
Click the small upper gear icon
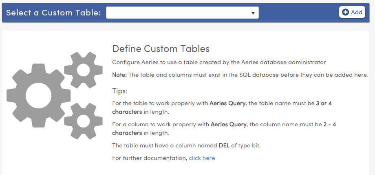click(83, 70)
